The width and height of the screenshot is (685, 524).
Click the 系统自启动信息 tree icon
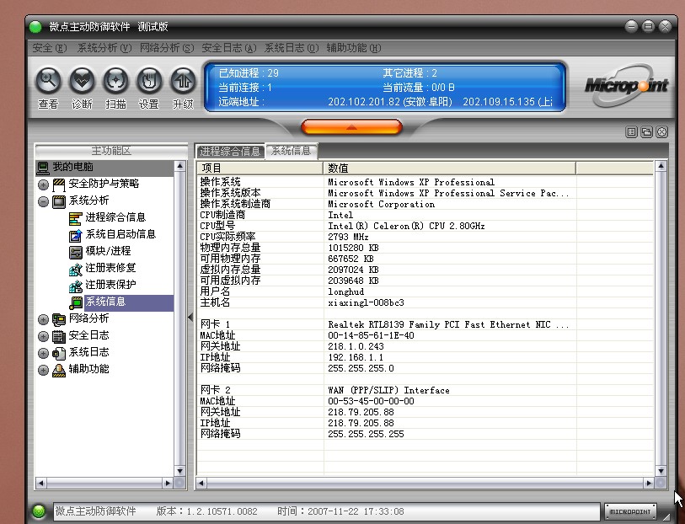coord(76,235)
